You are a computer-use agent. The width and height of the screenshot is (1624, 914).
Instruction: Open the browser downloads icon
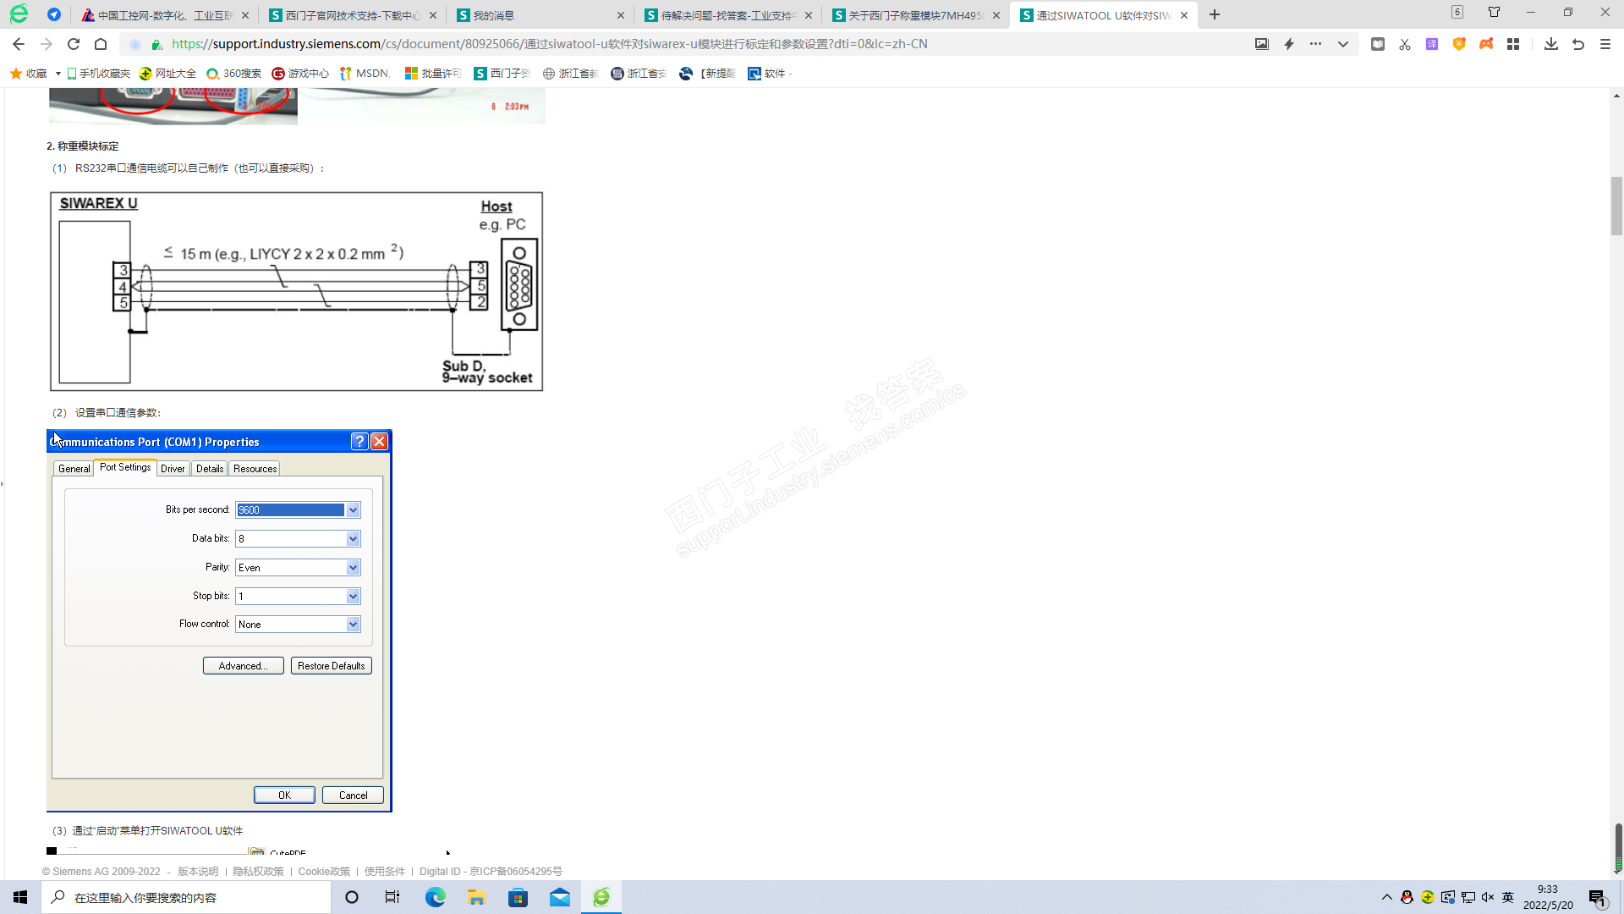(x=1550, y=44)
